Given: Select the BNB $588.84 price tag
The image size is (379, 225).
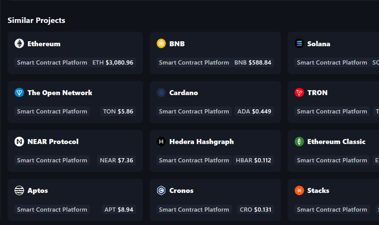Looking at the screenshot, I should point(253,63).
